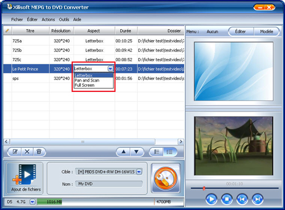Switch to thumbnail list view icon

click(x=157, y=152)
